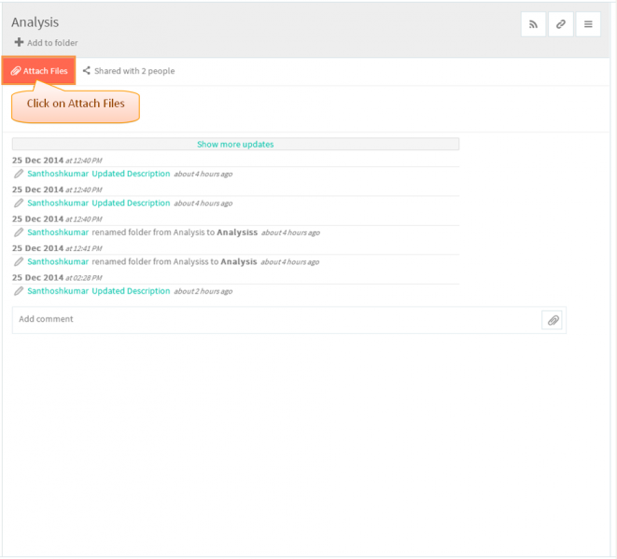617x559 pixels.
Task: Open the RSS feed icon
Action: [533, 24]
